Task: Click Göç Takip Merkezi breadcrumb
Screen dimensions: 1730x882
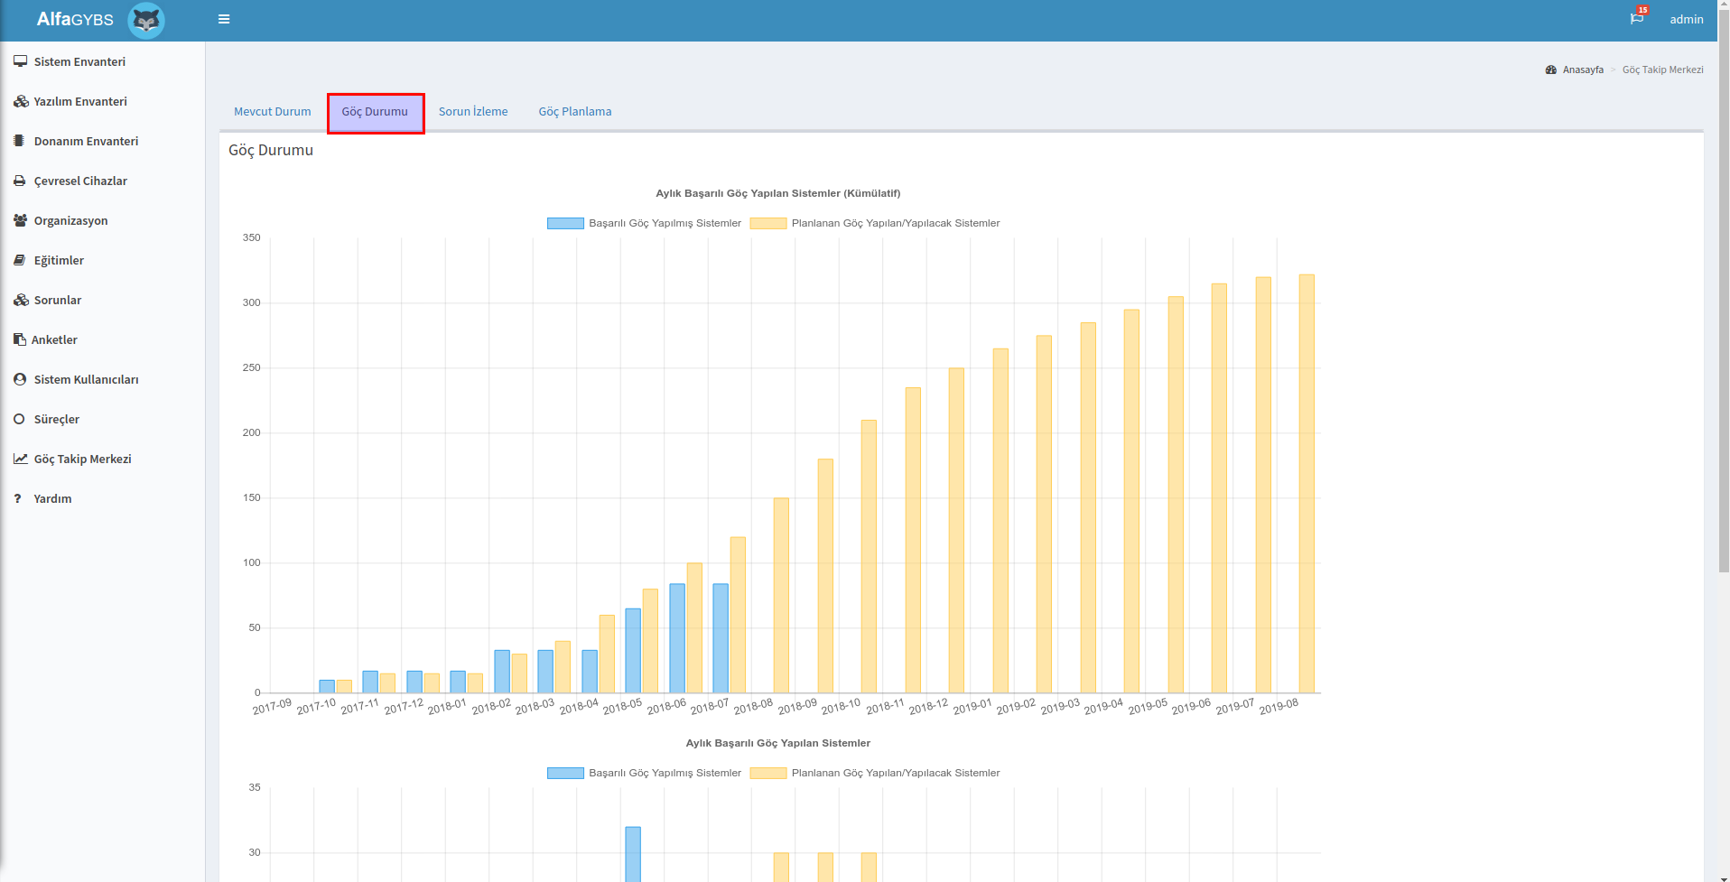Action: tap(1662, 70)
